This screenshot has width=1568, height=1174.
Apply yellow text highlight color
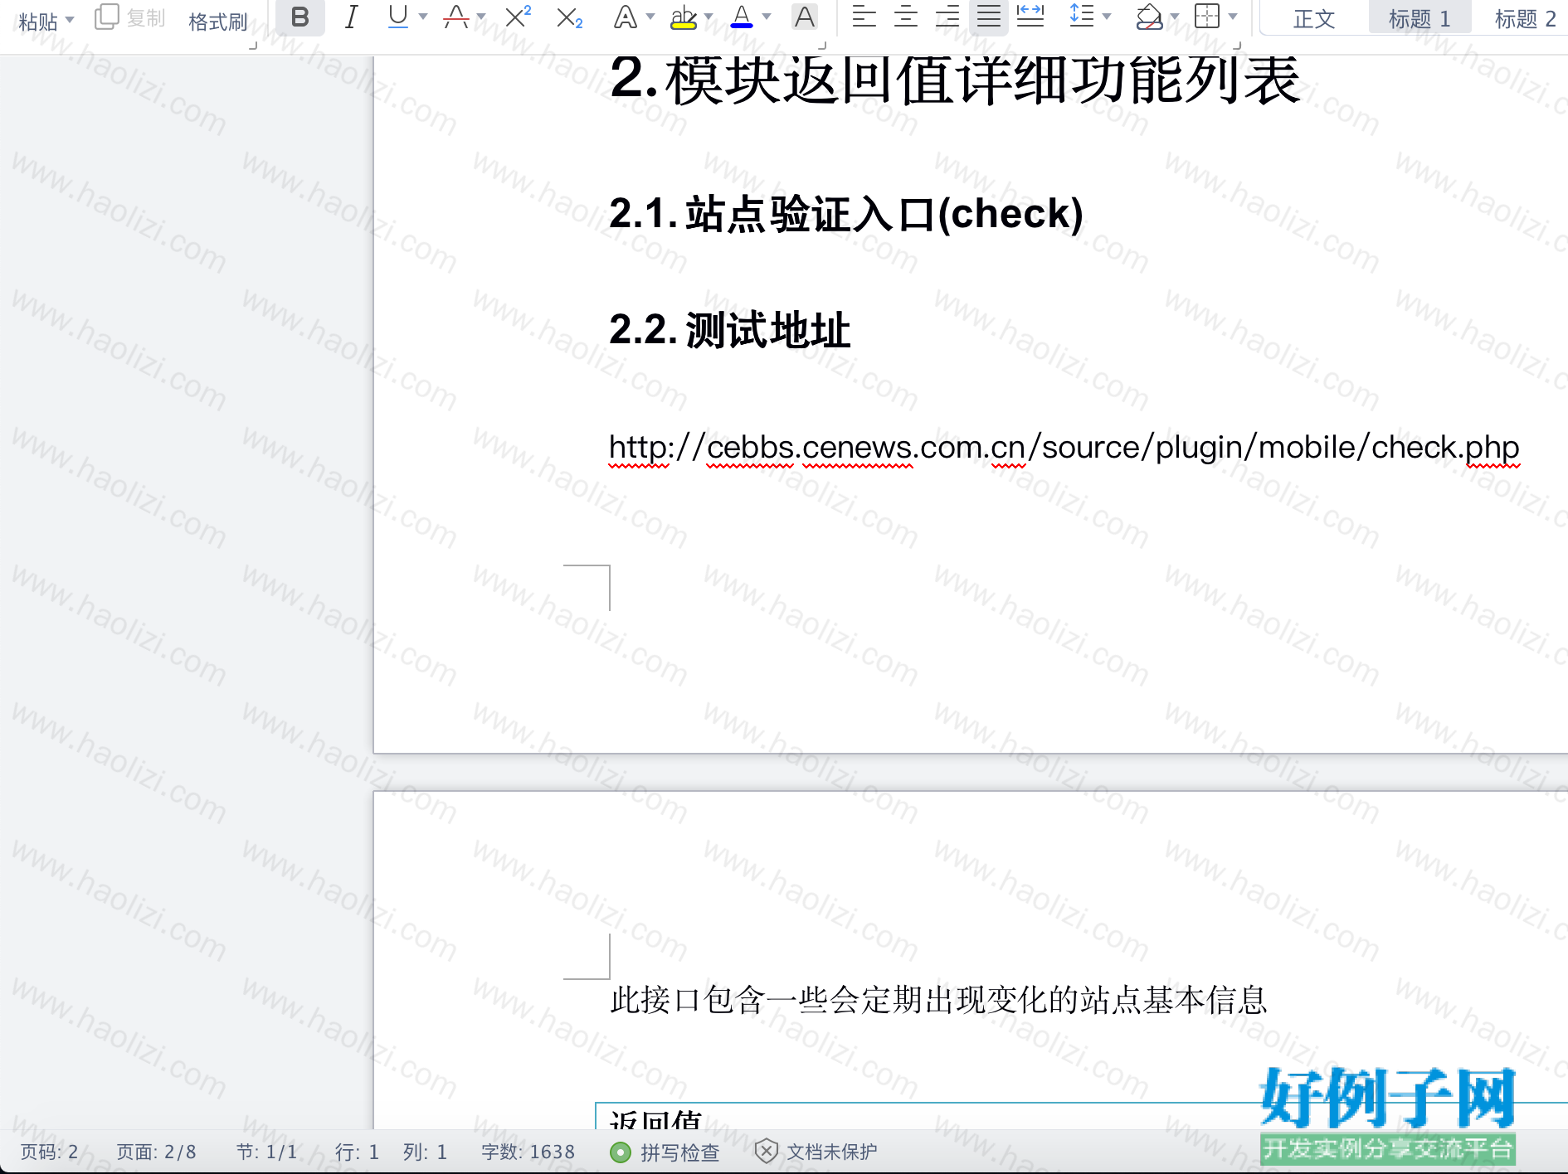tap(684, 17)
